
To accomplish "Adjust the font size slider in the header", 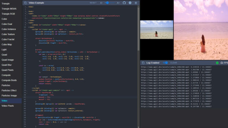I will (110, 3).
